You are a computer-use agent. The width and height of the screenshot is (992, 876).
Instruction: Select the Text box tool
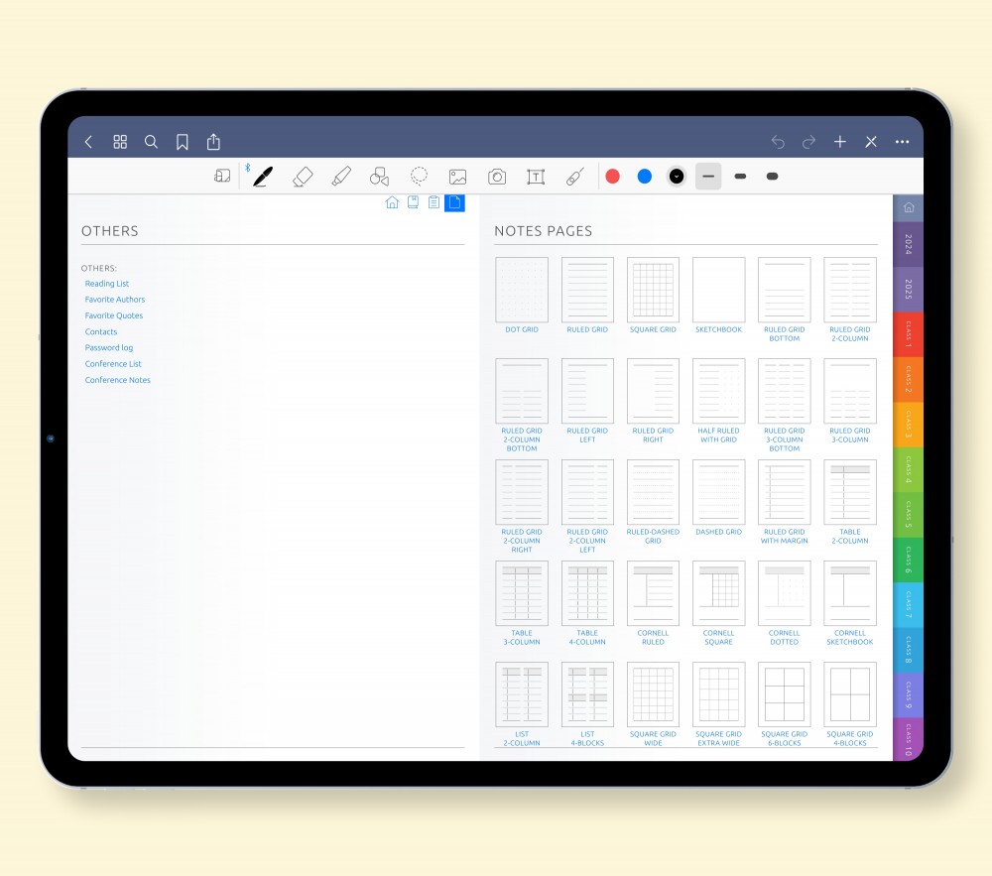536,177
